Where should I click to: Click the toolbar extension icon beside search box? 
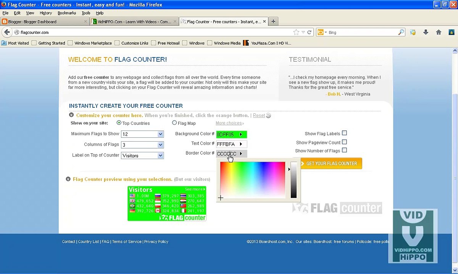click(x=413, y=32)
